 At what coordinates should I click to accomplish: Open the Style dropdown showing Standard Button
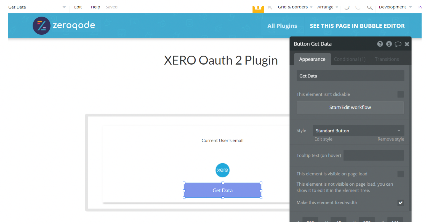pos(358,130)
